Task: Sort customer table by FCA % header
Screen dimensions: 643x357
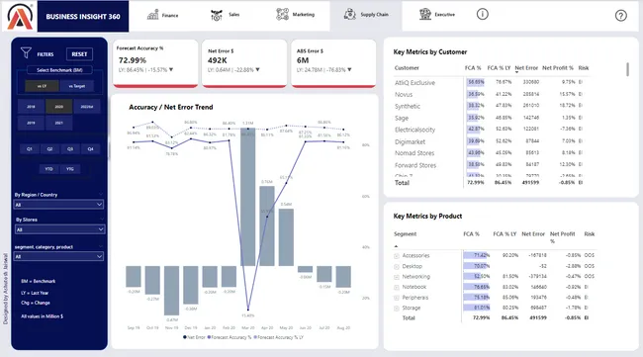Action: (x=473, y=67)
